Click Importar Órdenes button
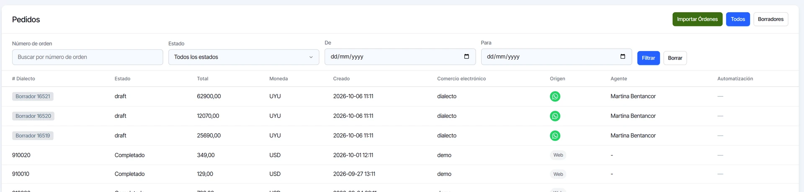The width and height of the screenshot is (804, 192). 697,19
